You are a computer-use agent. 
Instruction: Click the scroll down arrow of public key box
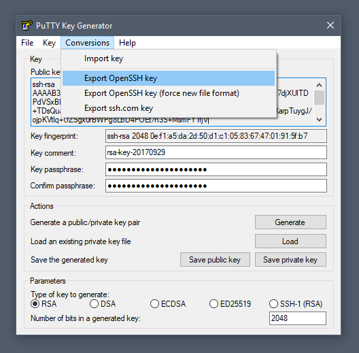point(319,120)
